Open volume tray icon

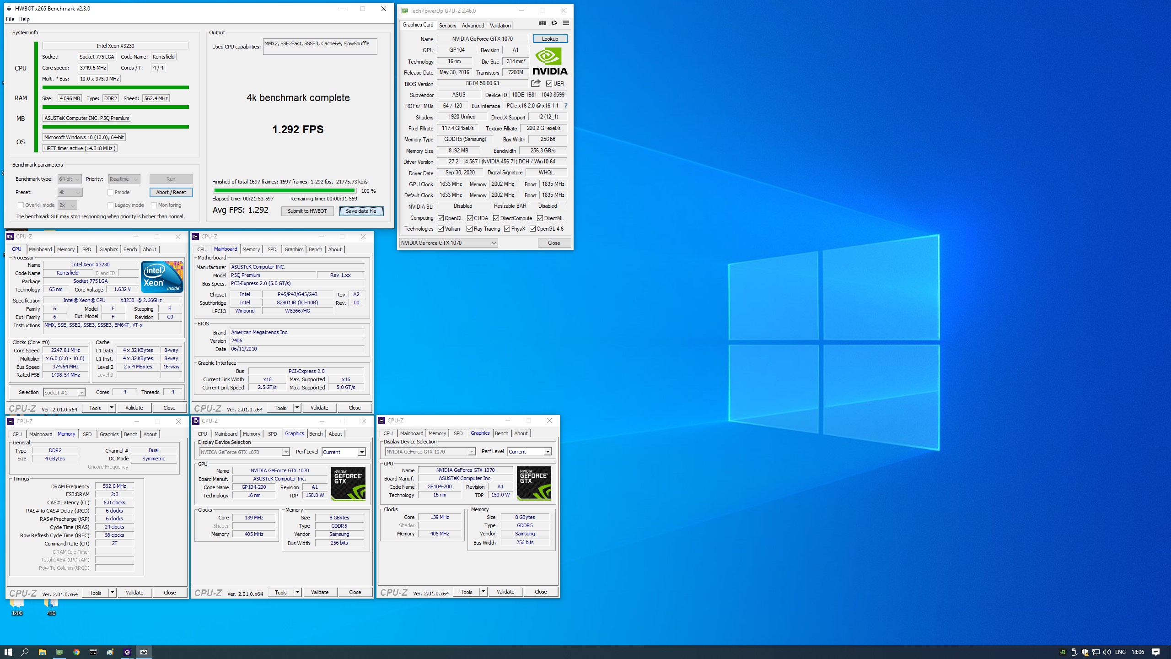click(1107, 652)
